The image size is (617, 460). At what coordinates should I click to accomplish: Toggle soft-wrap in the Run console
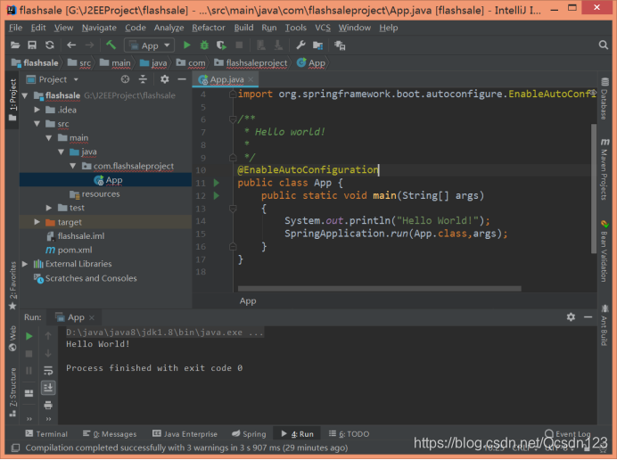point(48,371)
